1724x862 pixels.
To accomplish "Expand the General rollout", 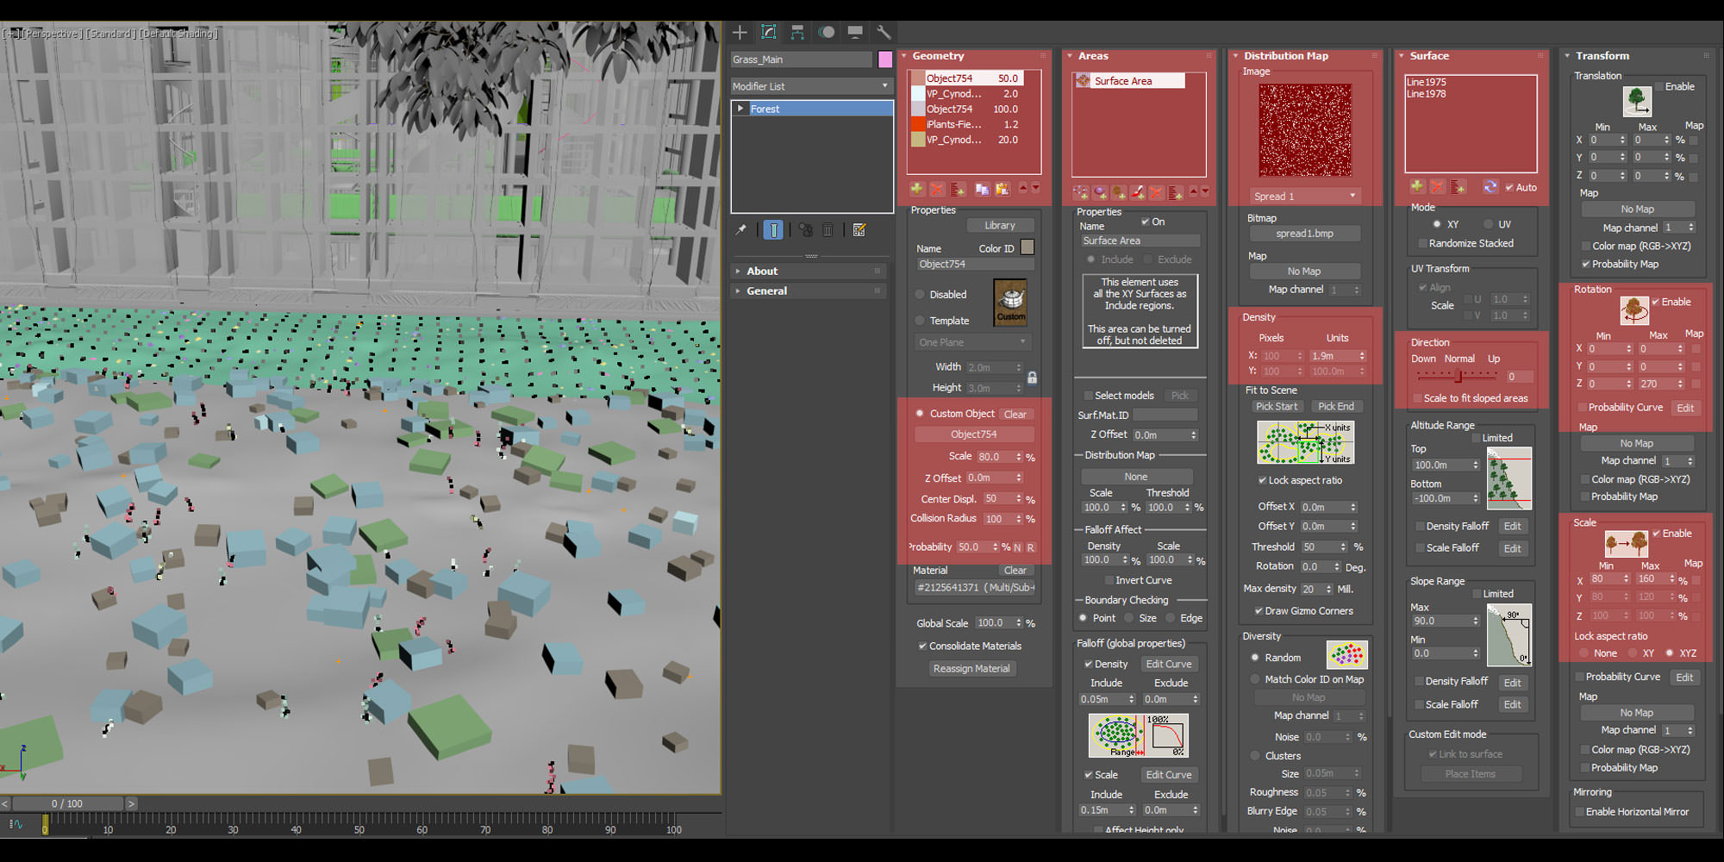I will pos(766,291).
